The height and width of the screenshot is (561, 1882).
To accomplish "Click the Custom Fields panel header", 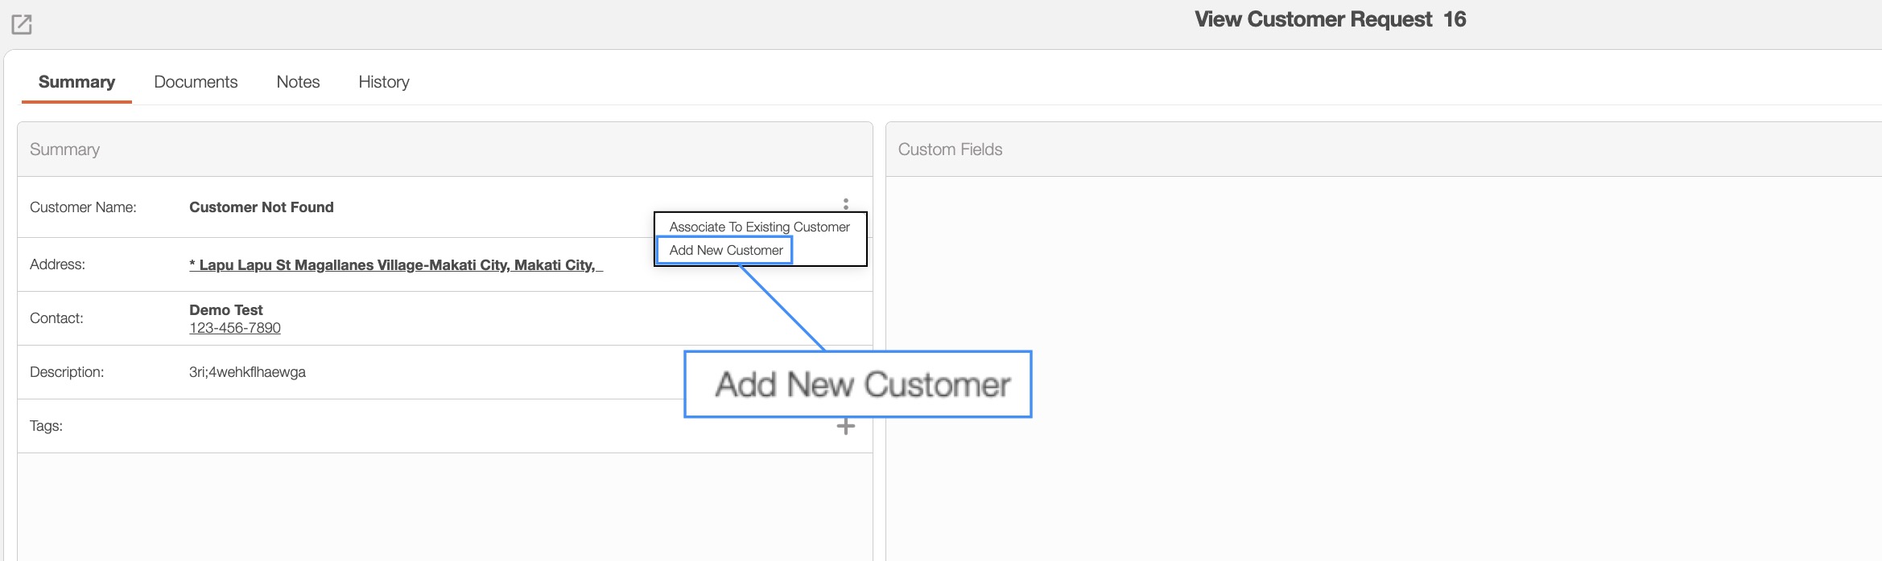I will pos(950,149).
